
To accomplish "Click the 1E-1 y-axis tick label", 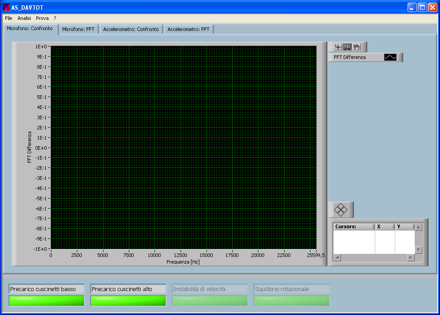I will pos(42,138).
